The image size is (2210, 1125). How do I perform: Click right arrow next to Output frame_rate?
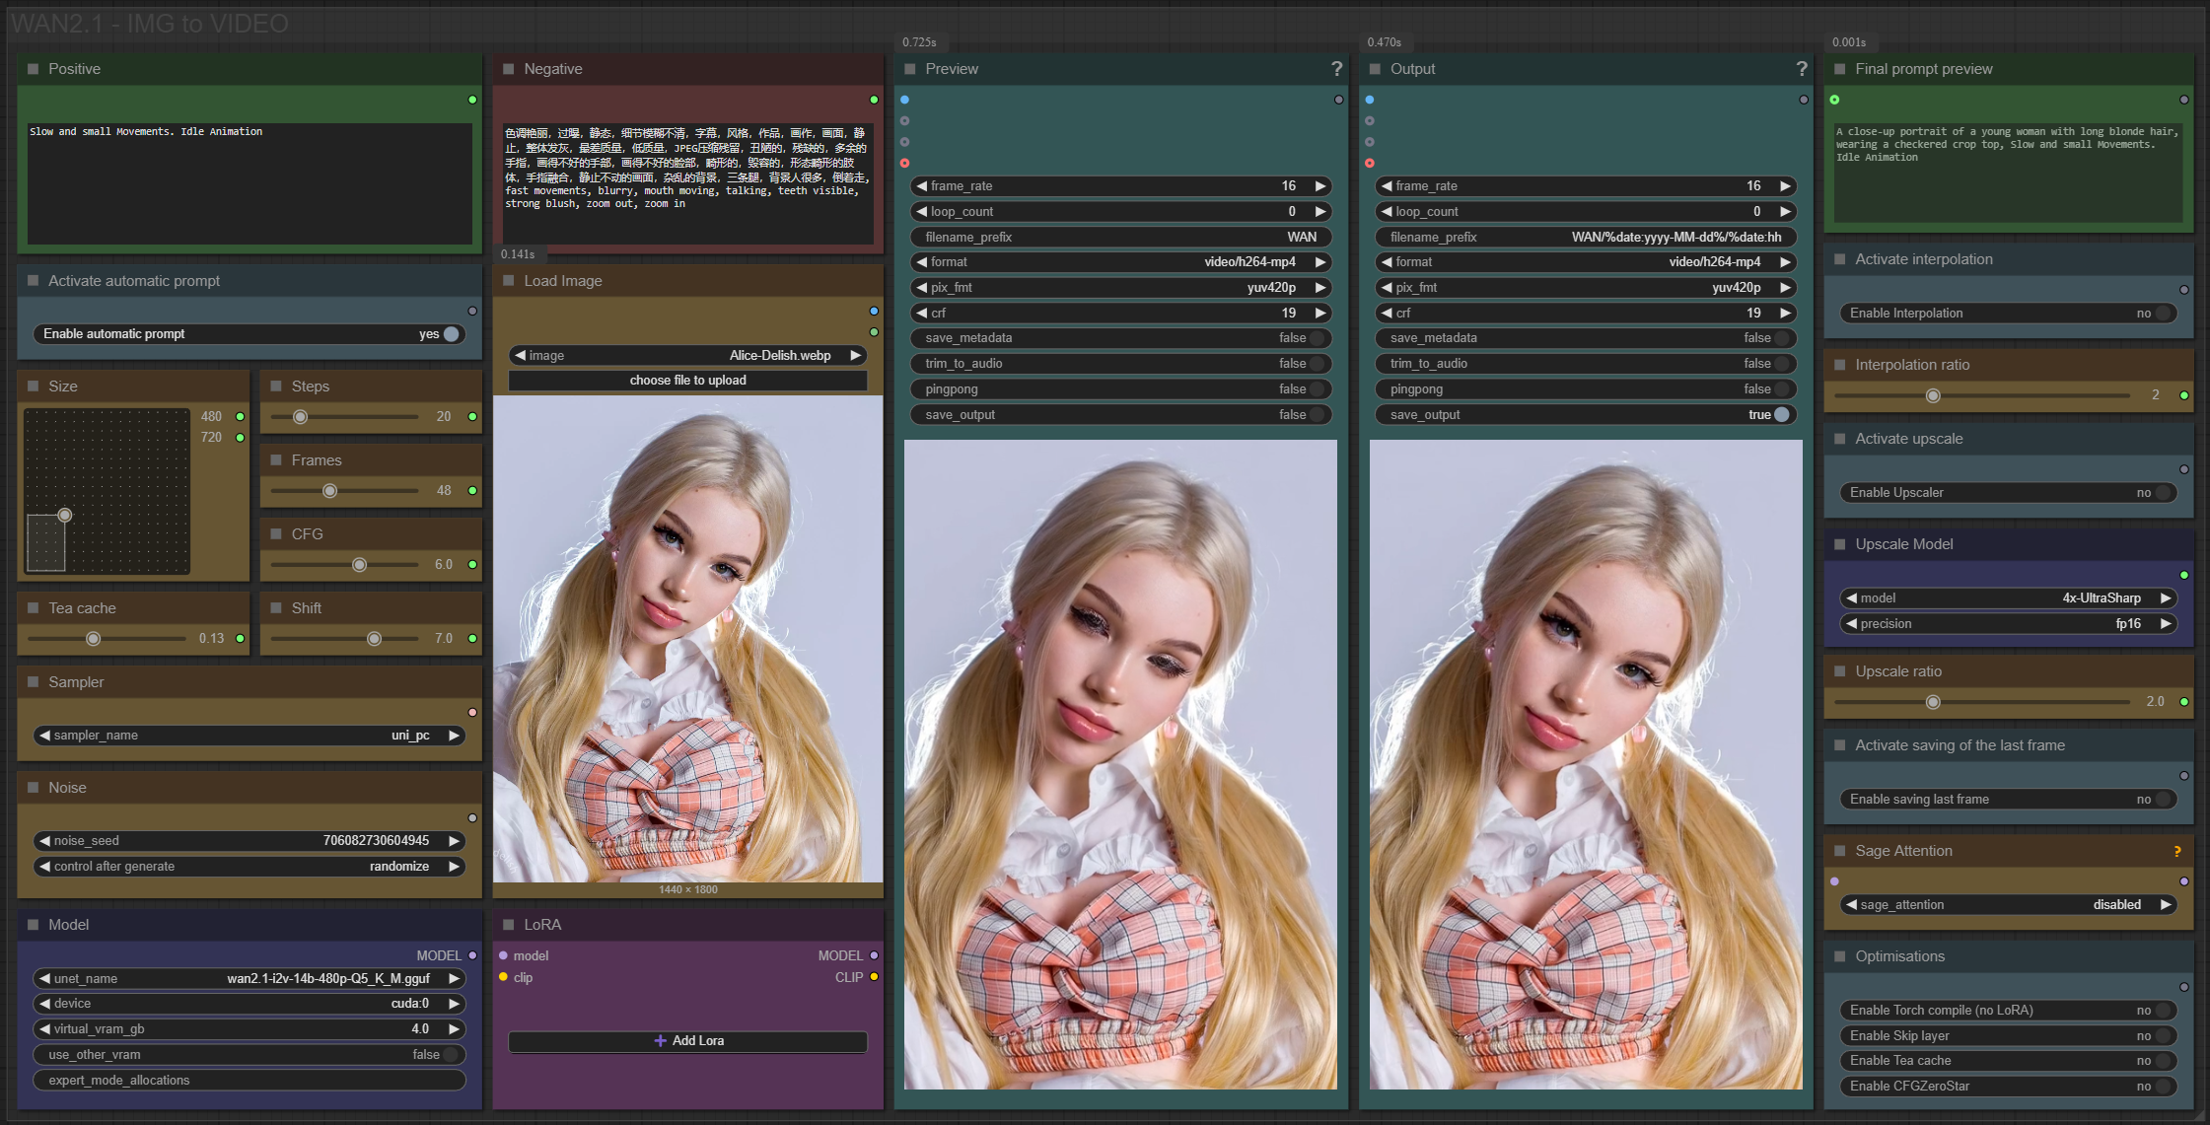point(1784,186)
